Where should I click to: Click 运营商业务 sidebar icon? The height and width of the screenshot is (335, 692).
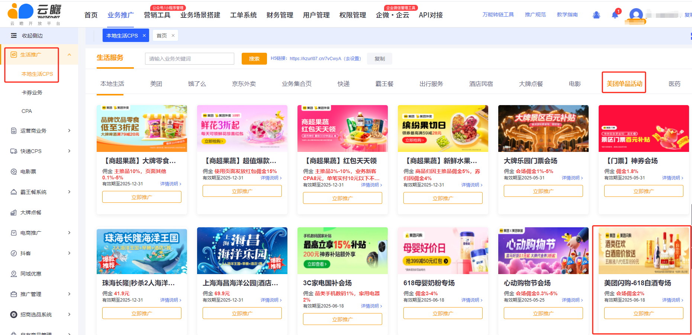pyautogui.click(x=14, y=131)
